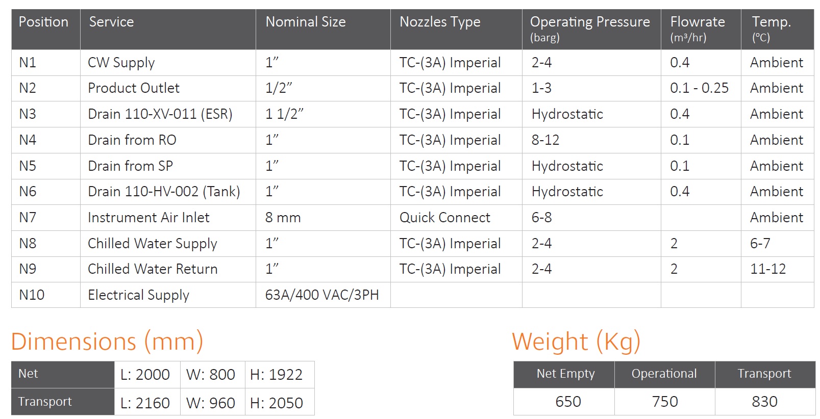Click the 63A/400 VAC/3PH cell
Image resolution: width=820 pixels, height=419 pixels.
click(x=323, y=295)
